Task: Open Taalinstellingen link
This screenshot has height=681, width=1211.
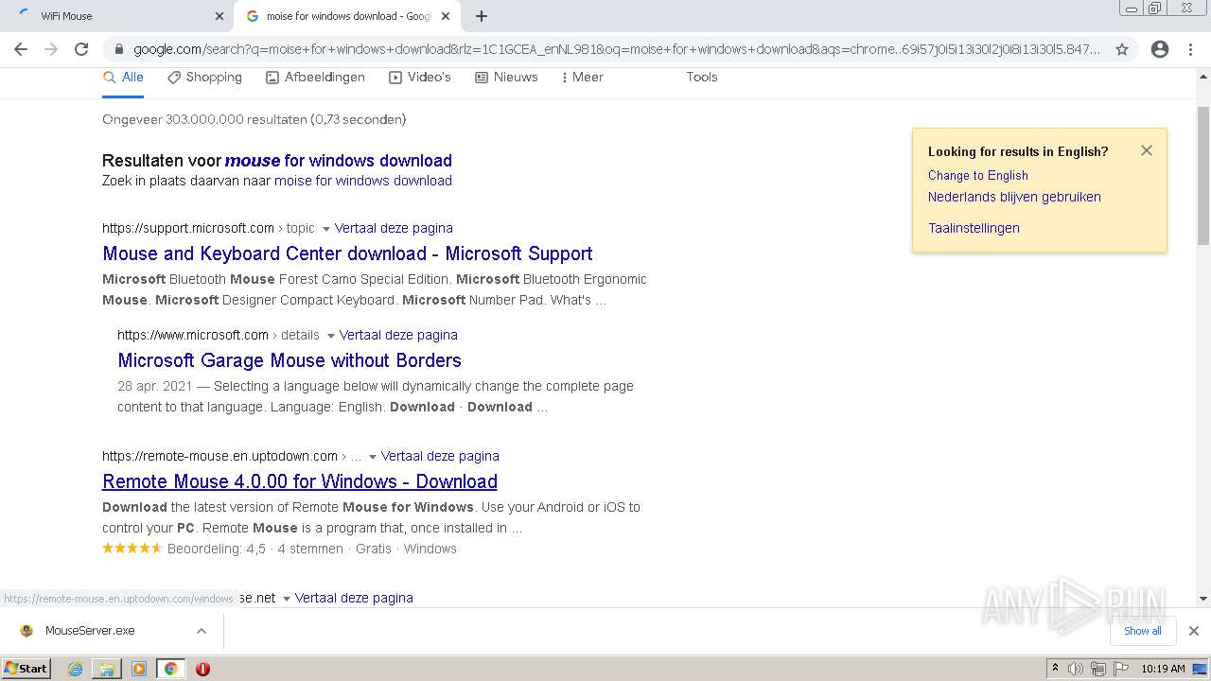Action: (x=974, y=228)
